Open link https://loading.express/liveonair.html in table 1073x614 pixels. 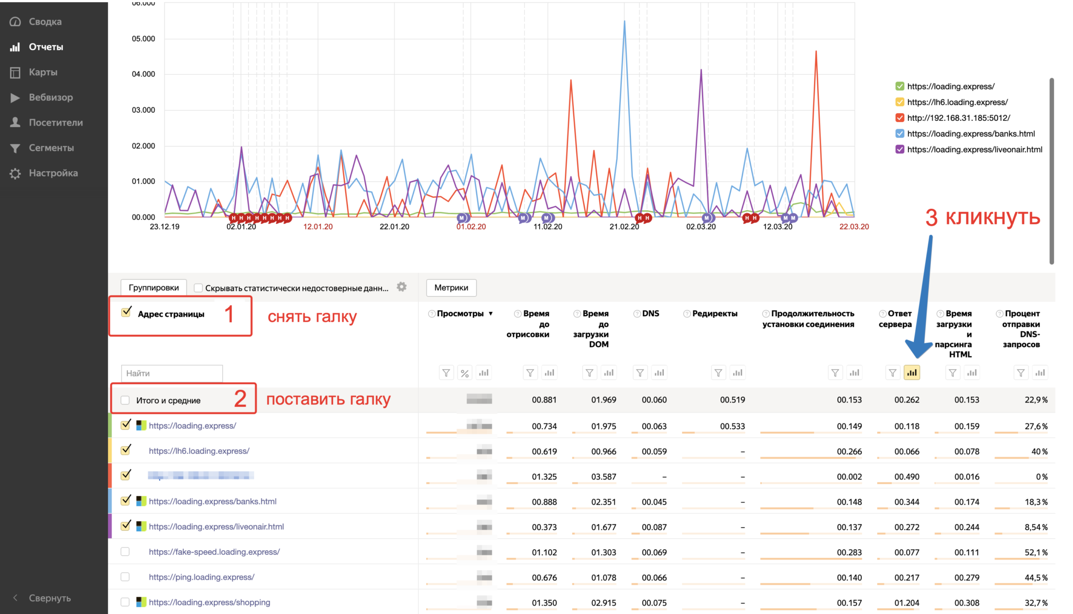tap(216, 527)
